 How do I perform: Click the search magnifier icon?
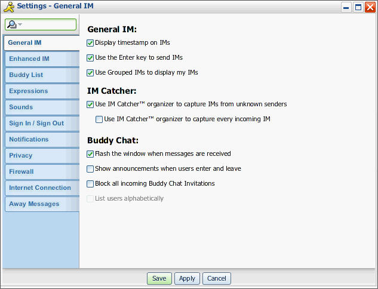(x=11, y=24)
